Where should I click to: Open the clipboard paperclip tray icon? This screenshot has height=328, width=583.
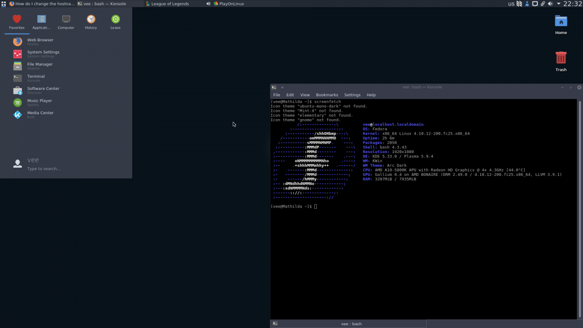point(543,4)
